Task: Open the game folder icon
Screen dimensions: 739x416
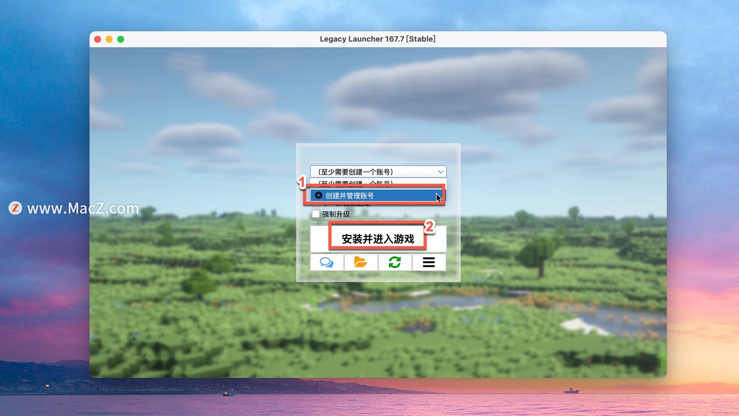Action: click(x=361, y=262)
